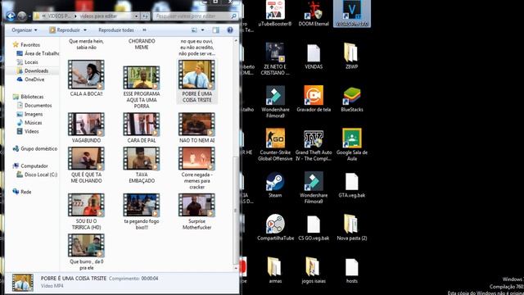The image size is (524, 295).
Task: Open the Organizar dropdown menu
Action: (x=25, y=30)
